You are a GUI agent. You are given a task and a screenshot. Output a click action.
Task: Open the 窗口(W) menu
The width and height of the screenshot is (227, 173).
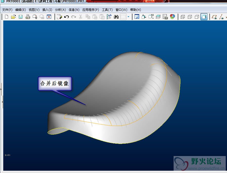pyautogui.click(x=121, y=10)
